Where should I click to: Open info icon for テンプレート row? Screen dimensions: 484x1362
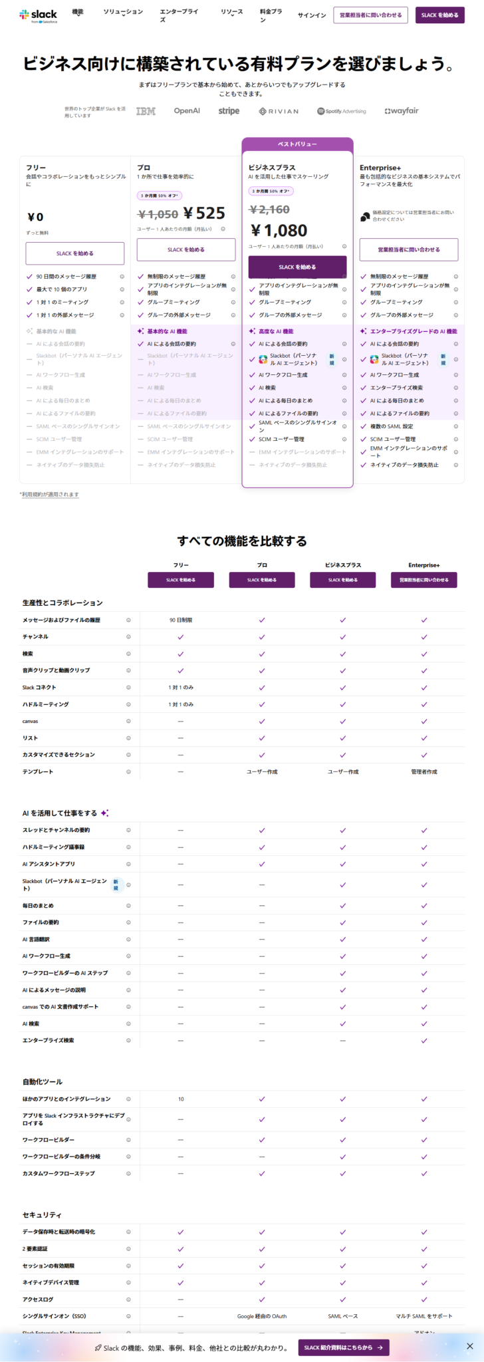click(128, 771)
